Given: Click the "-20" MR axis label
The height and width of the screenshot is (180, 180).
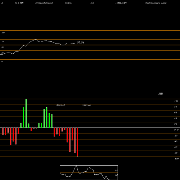Looking at the screenshot, I should click(176, 136).
